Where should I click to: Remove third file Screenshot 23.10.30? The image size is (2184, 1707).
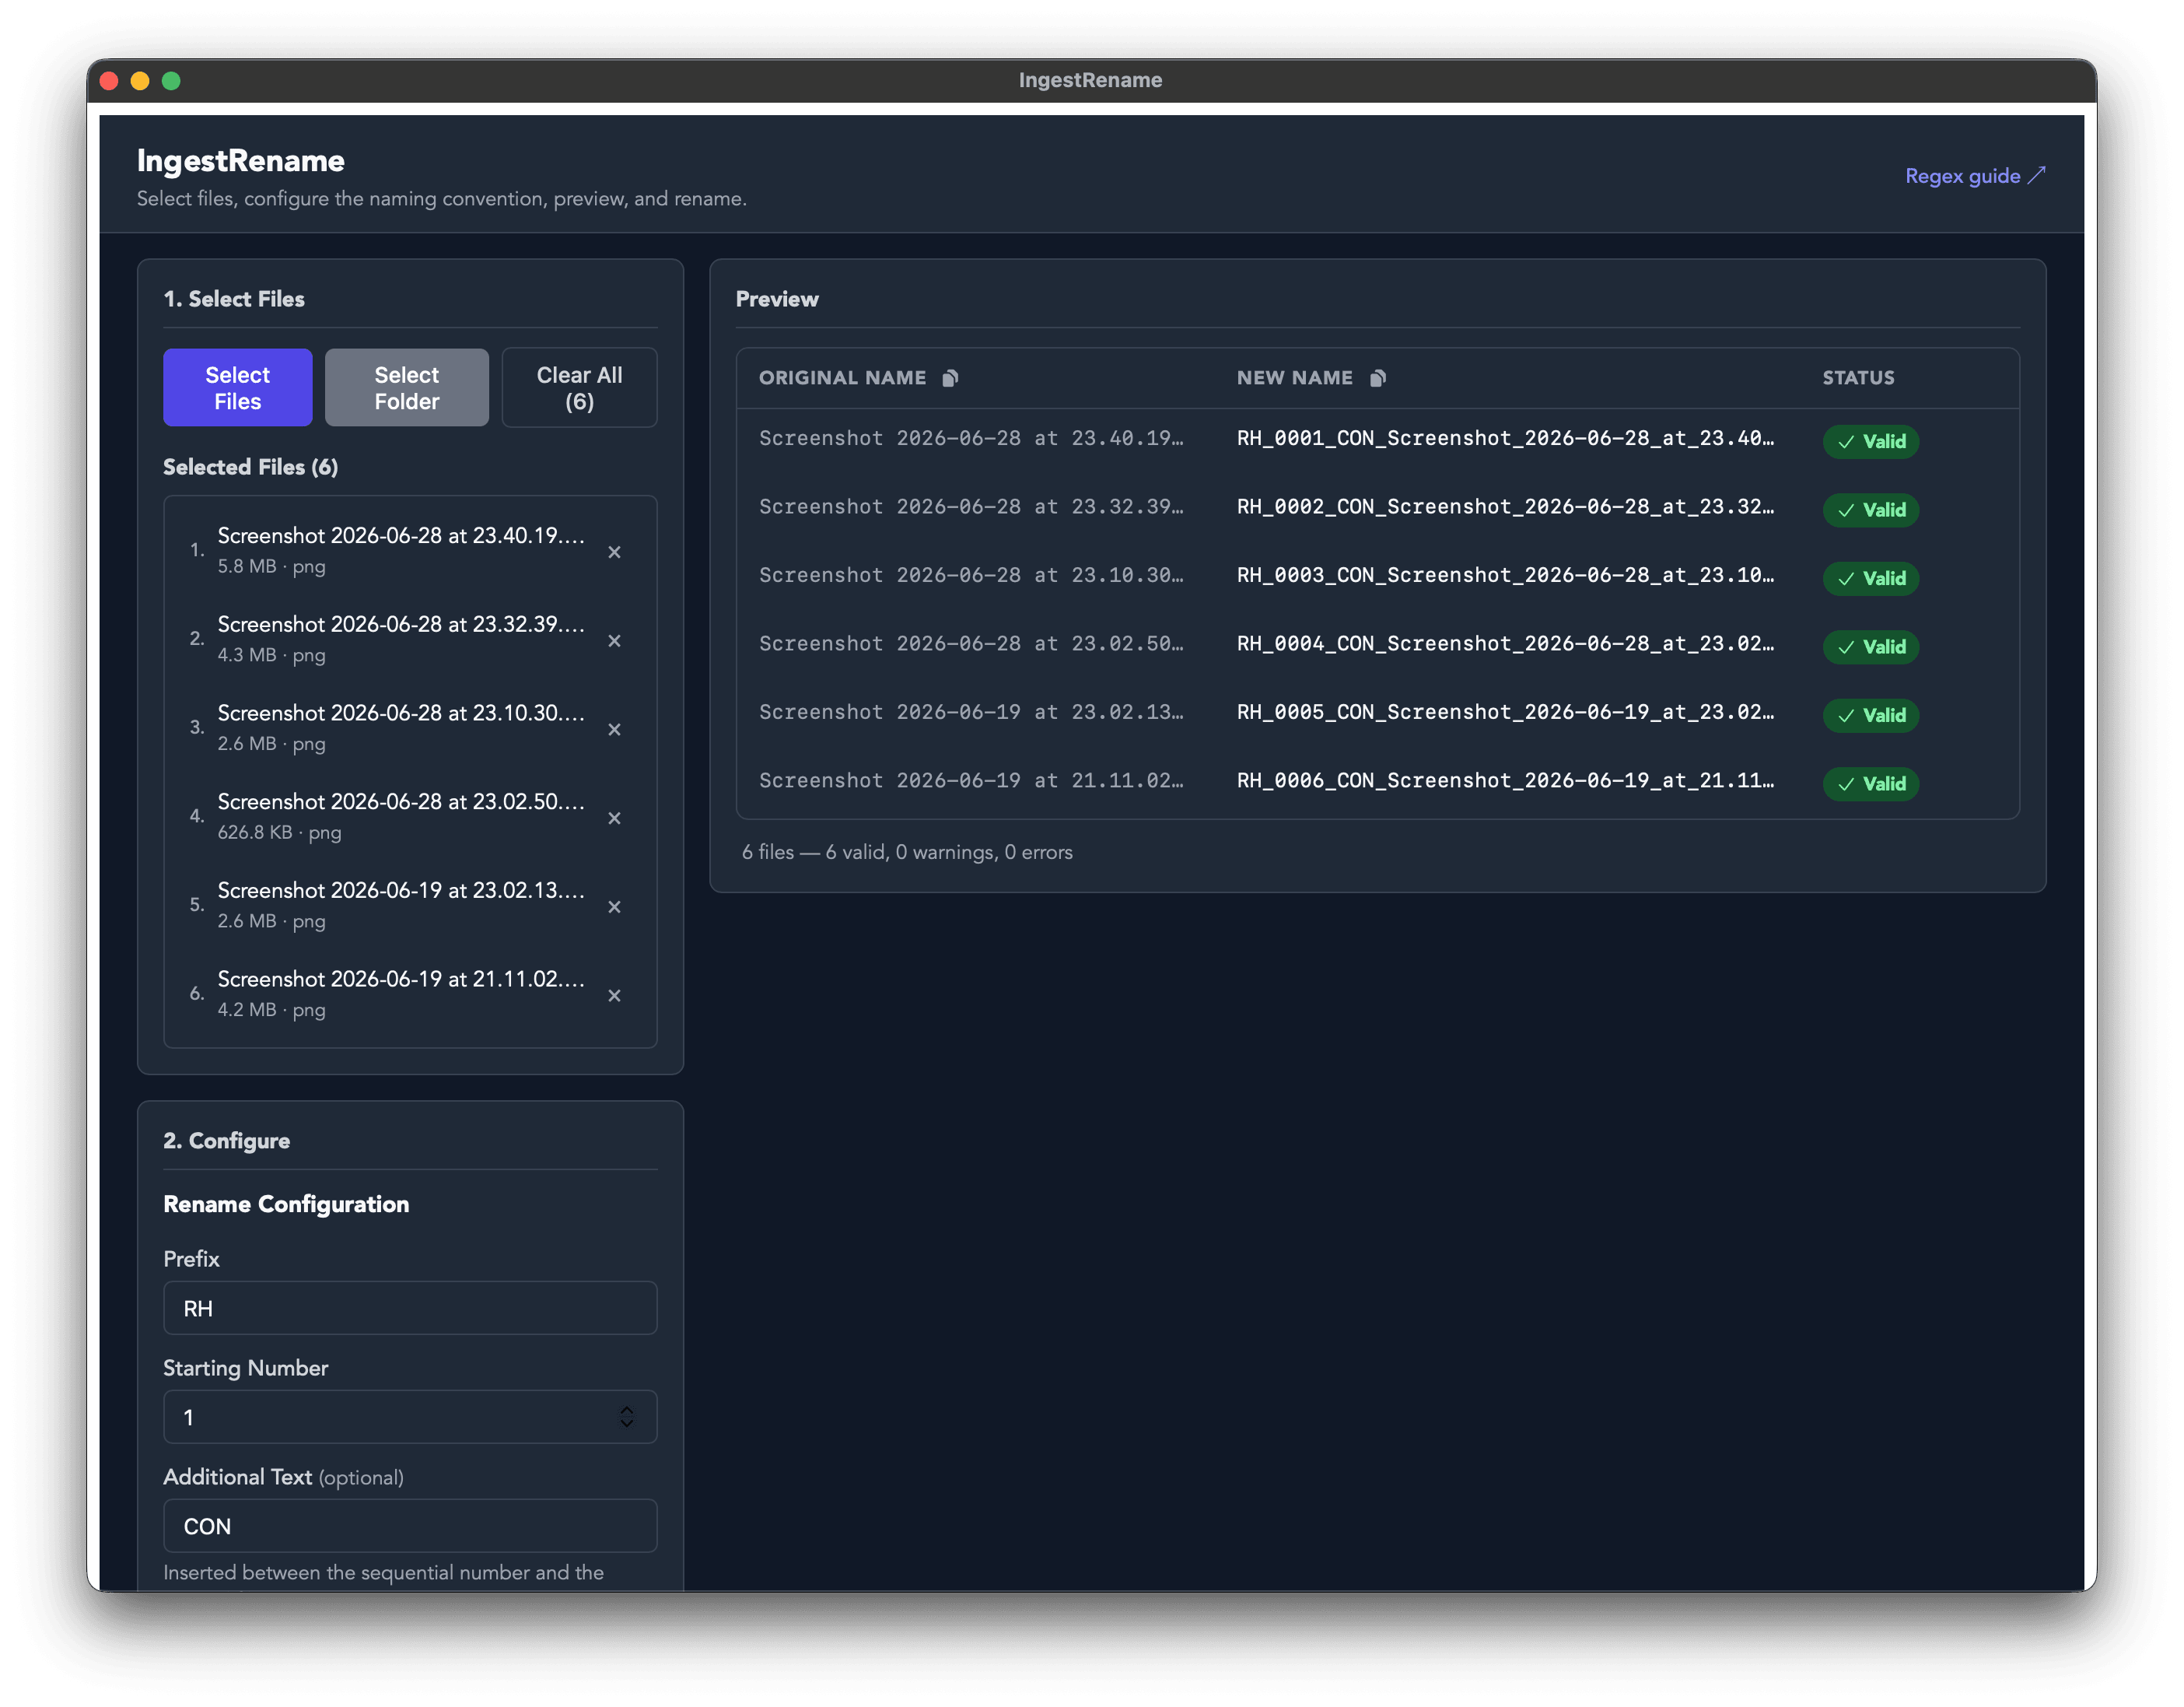click(x=614, y=730)
